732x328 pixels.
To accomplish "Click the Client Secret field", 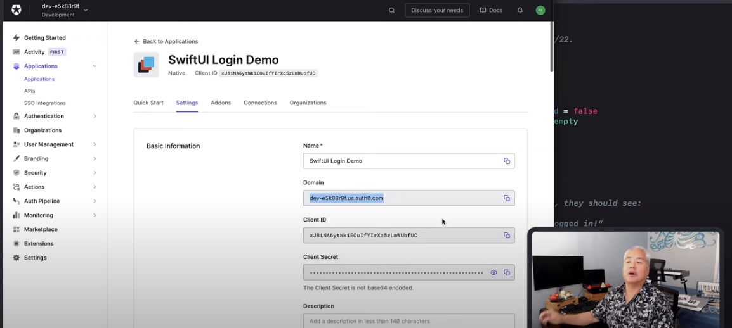I will (x=409, y=272).
